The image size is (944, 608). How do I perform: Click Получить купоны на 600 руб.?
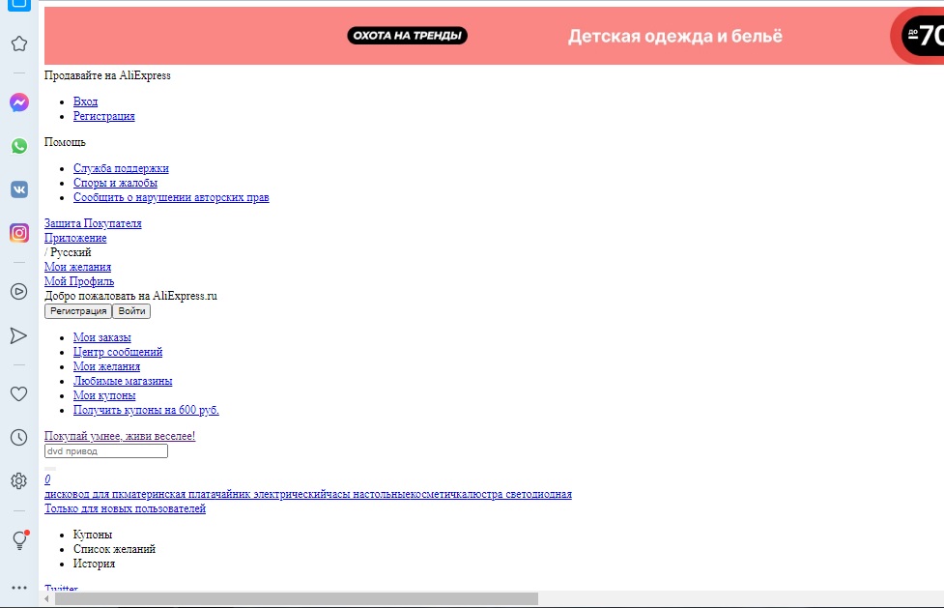click(x=146, y=410)
